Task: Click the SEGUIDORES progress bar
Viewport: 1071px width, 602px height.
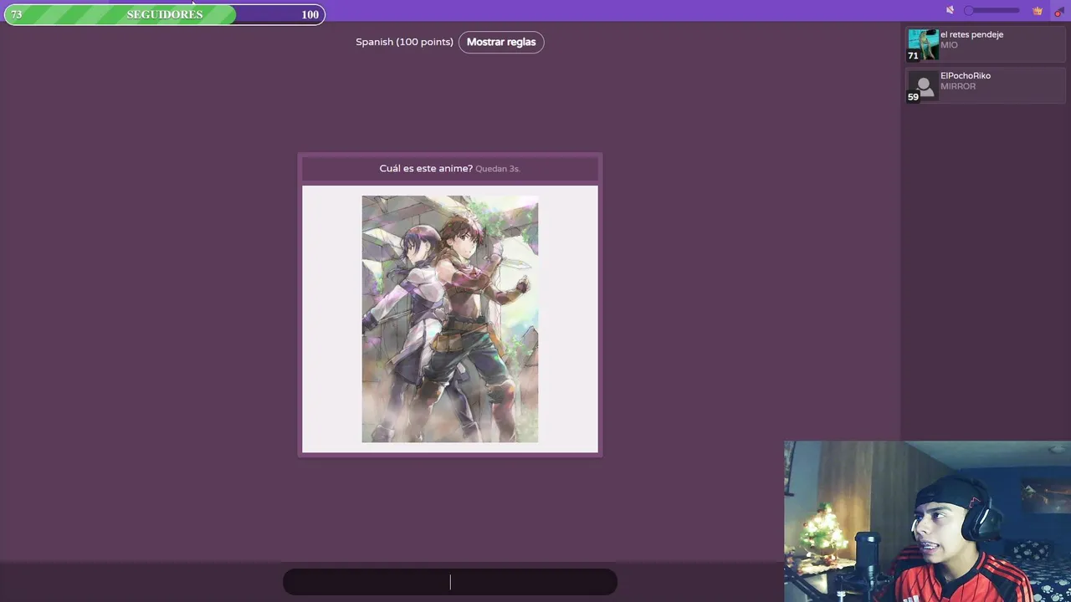Action: point(165,14)
